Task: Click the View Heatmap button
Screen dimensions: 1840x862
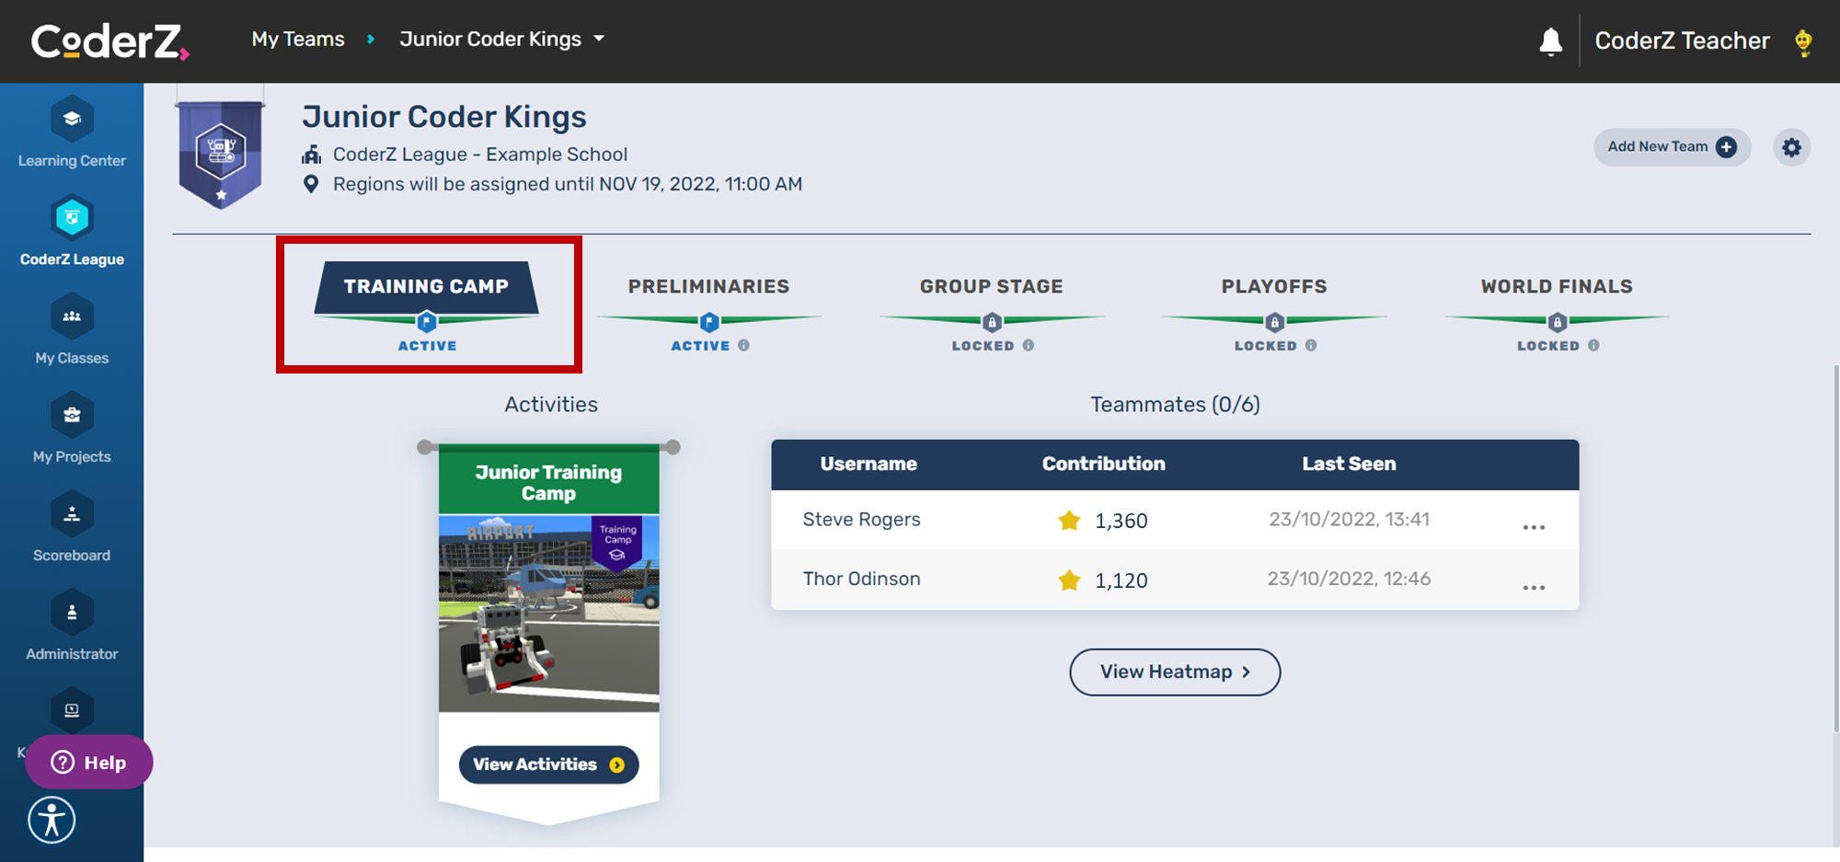Action: click(1174, 672)
